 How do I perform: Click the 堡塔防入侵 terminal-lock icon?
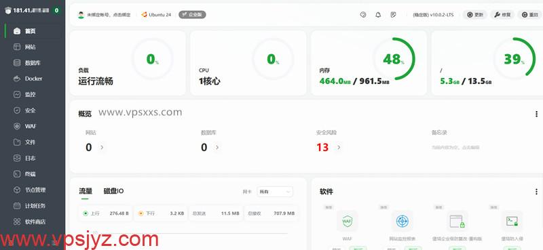(512, 221)
